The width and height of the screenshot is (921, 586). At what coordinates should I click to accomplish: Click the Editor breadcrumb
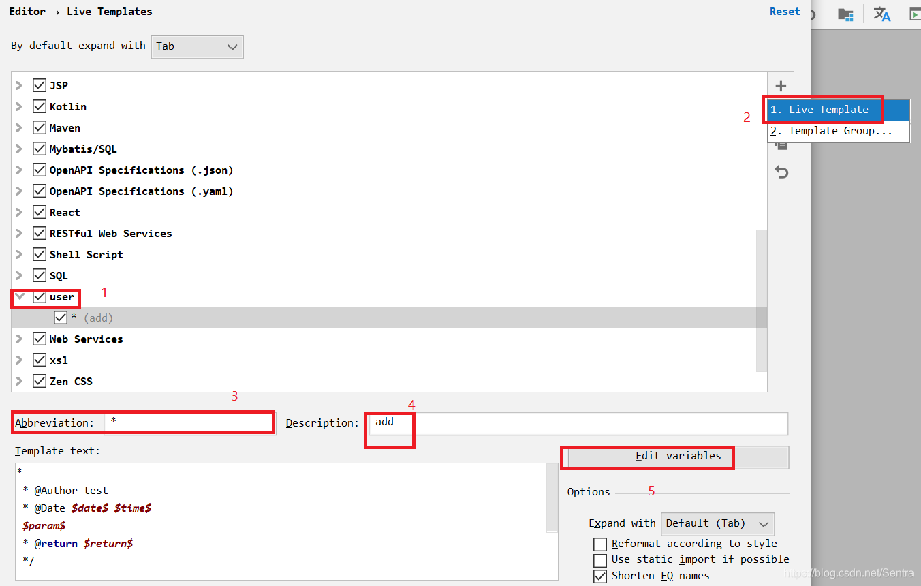click(27, 12)
